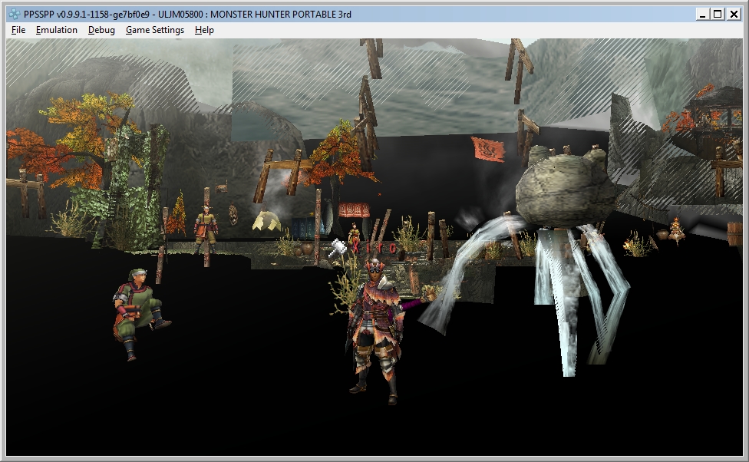Click the PPSSPP app icon in title bar
Viewport: 749px width, 462px height.
[14, 14]
